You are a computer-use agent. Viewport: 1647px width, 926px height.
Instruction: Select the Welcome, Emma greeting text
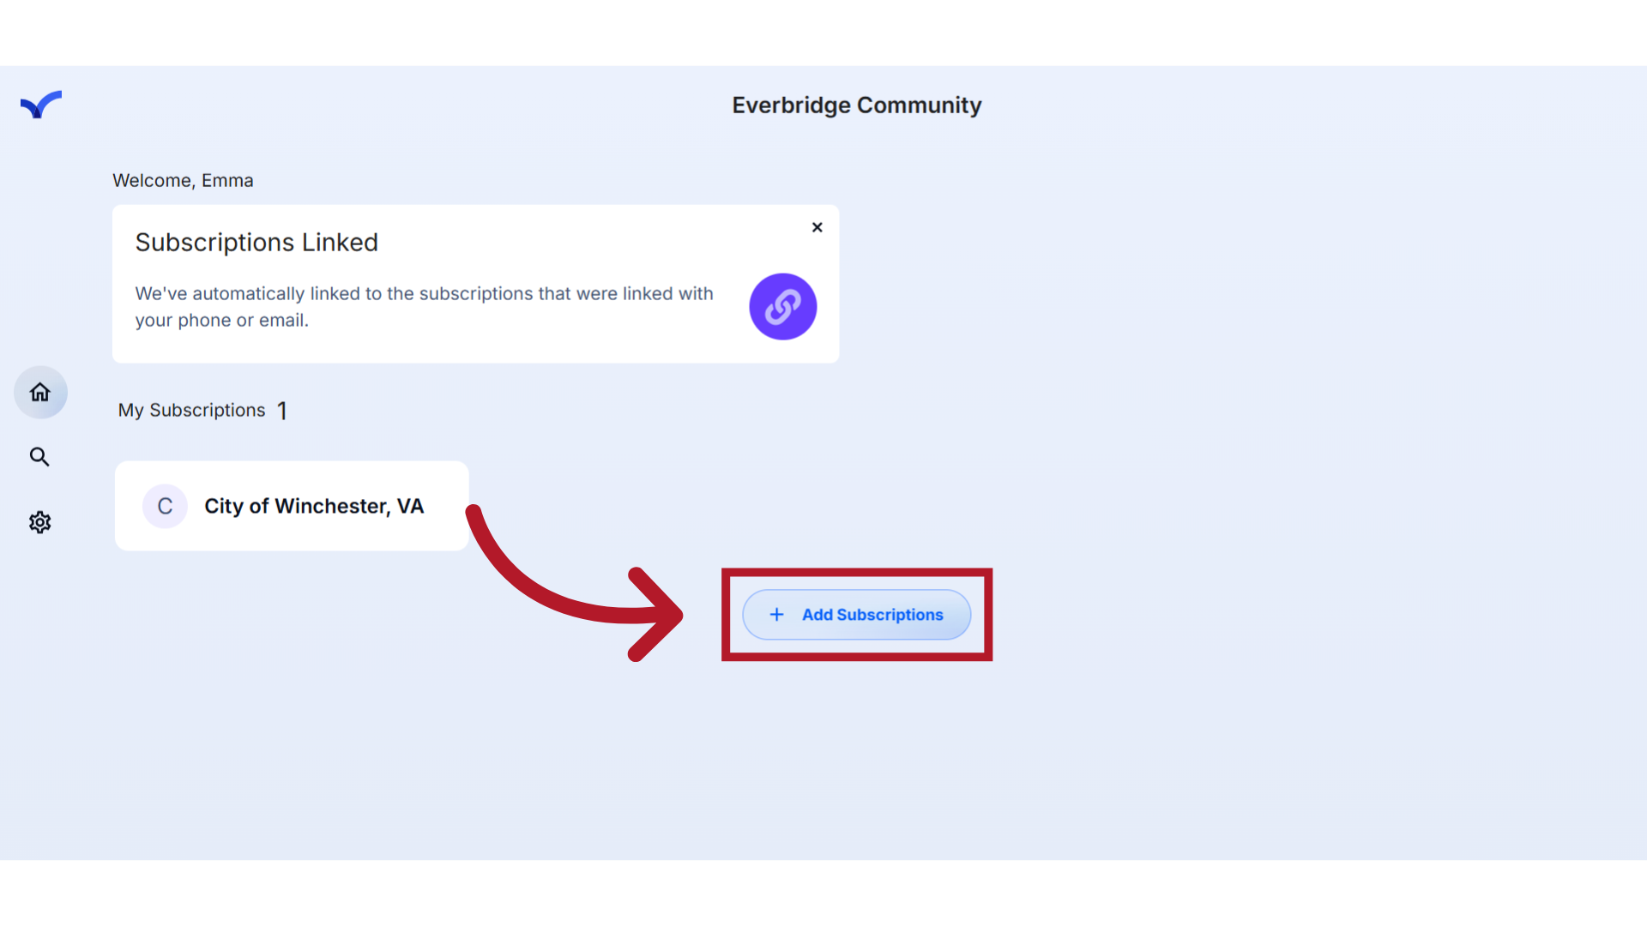183,180
